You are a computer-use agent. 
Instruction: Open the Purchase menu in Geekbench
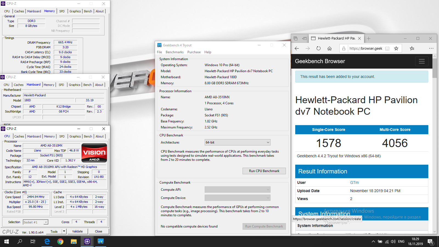point(194,52)
